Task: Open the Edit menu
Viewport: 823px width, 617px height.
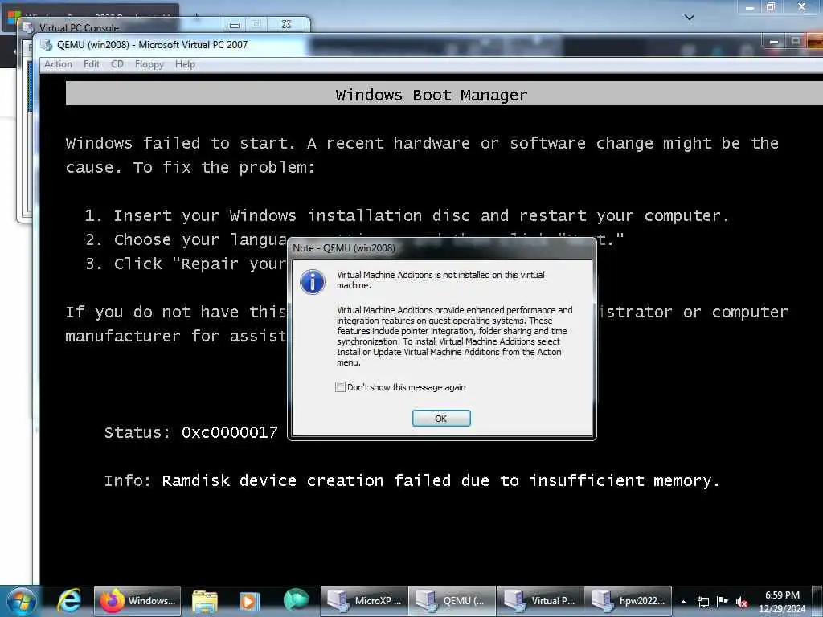Action: click(92, 64)
